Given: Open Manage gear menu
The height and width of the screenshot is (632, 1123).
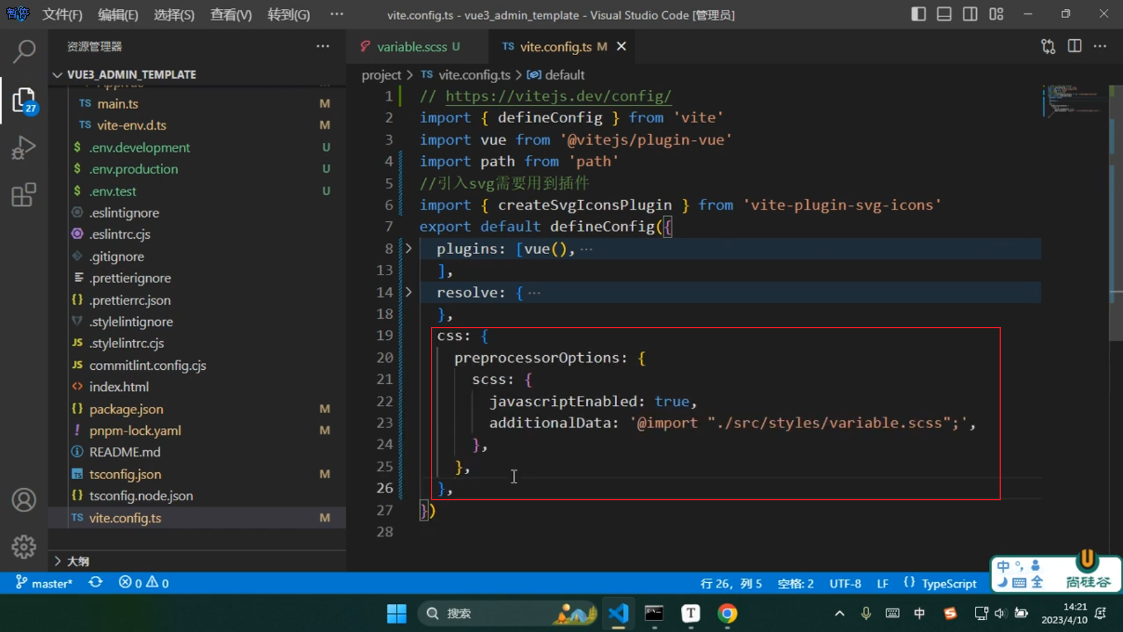Looking at the screenshot, I should (24, 547).
